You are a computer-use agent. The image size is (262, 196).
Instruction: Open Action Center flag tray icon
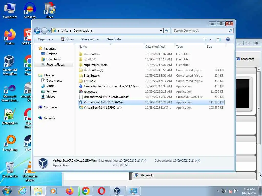point(236,191)
